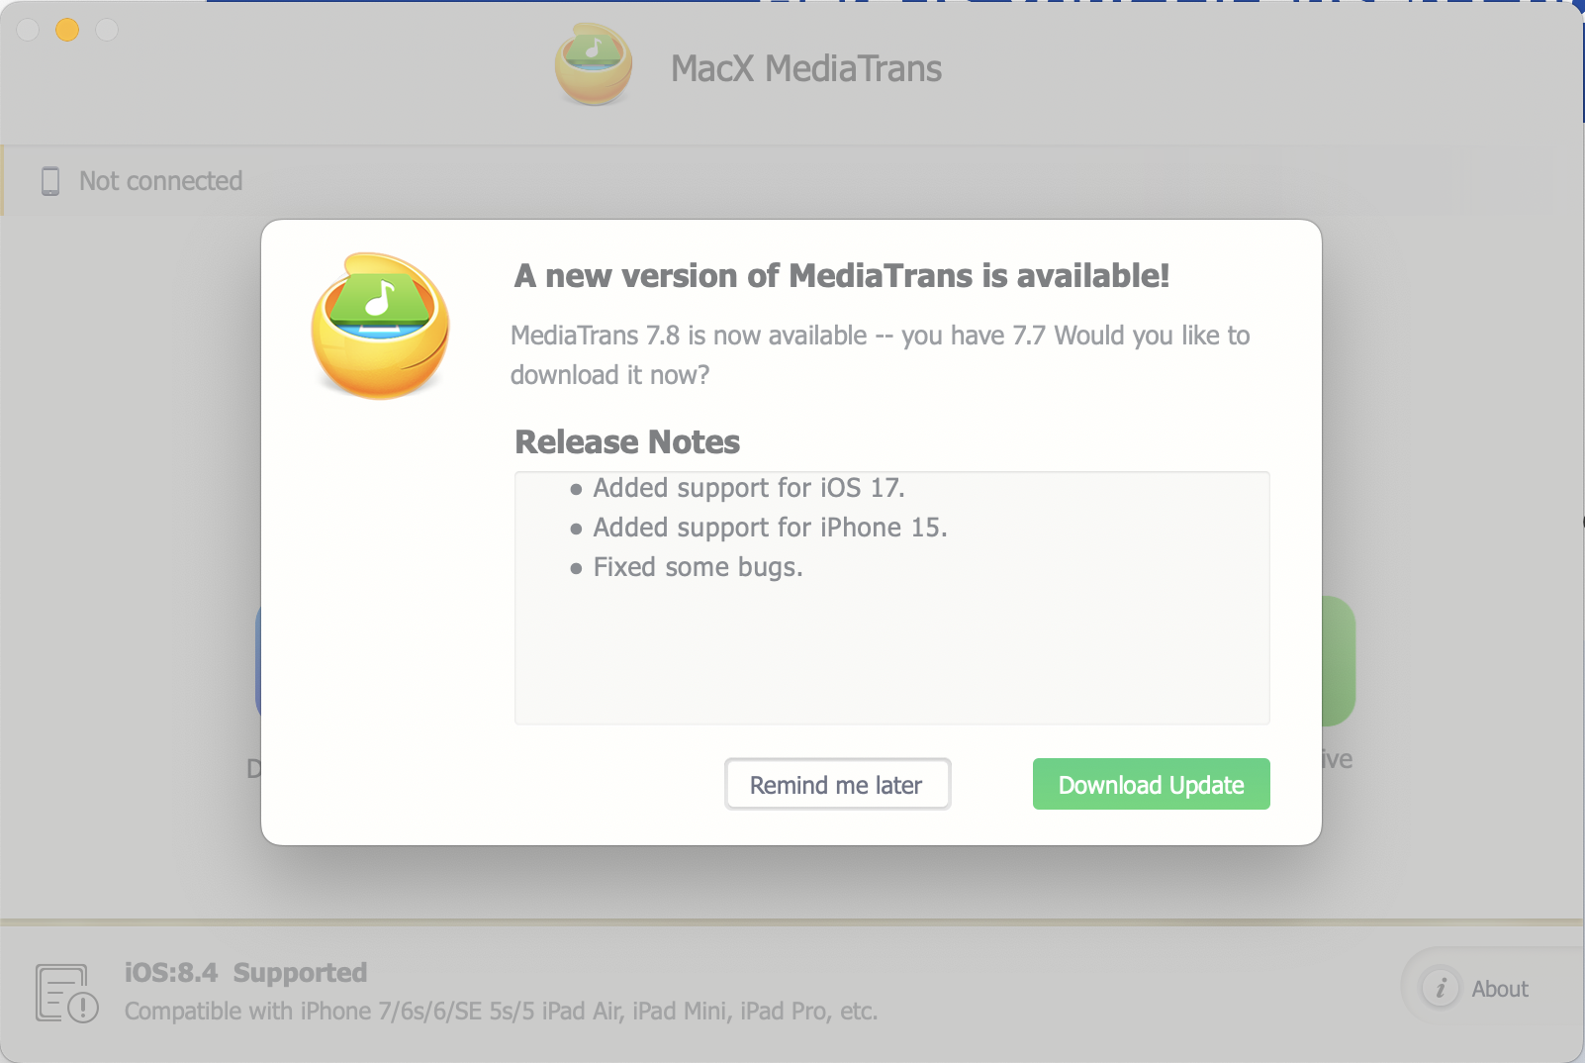Viewport: 1585px width, 1063px height.
Task: Click the Release Notes heading
Action: [627, 441]
